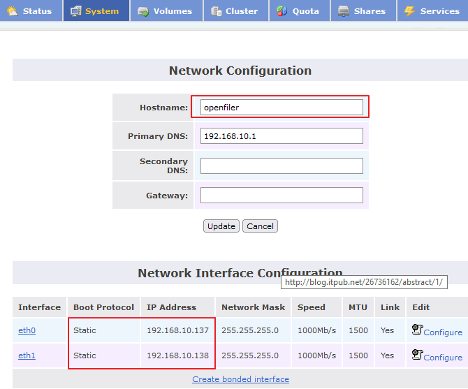Viewport: 468px width, 389px height.
Task: Click the System tab monitor icon
Action: pyautogui.click(x=75, y=11)
